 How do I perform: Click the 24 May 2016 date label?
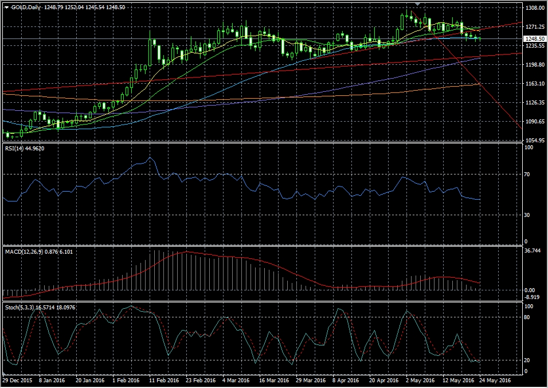pyautogui.click(x=496, y=380)
